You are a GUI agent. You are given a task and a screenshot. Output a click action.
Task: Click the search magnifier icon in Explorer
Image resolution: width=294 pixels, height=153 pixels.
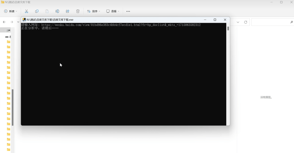292,22
